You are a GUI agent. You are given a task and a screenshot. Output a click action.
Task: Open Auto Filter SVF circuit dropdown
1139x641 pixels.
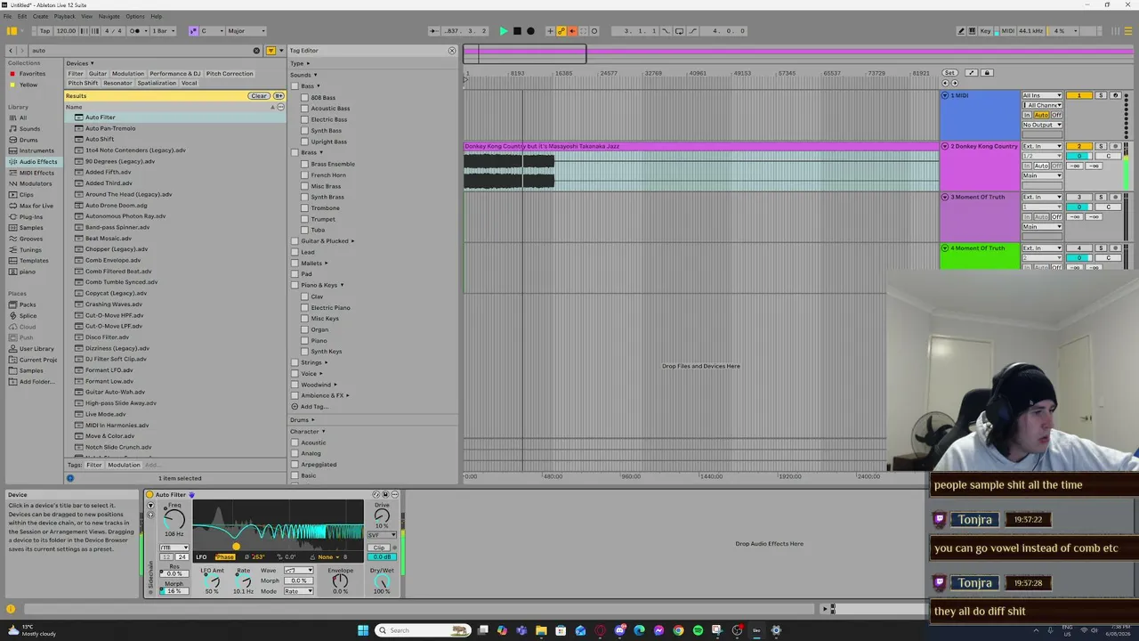[382, 536]
